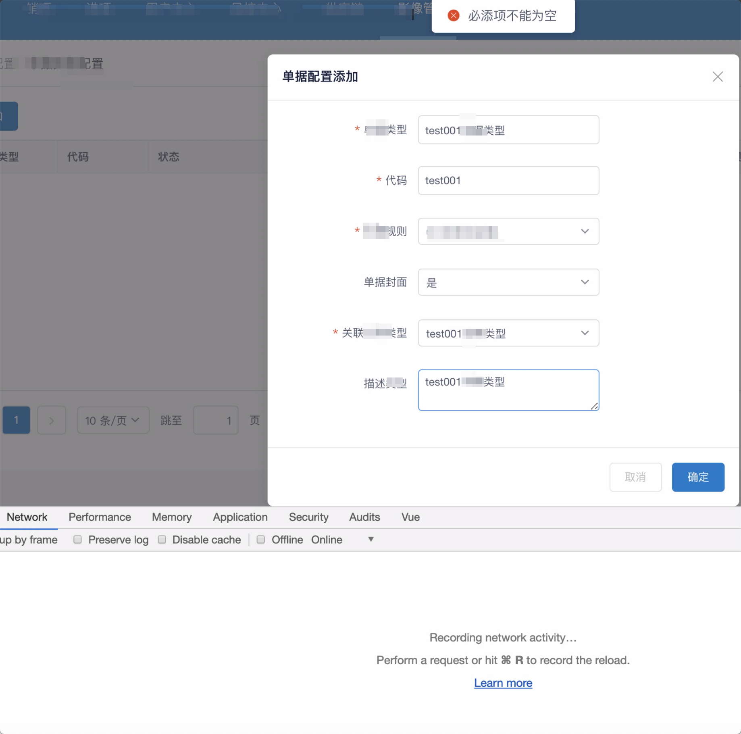This screenshot has height=734, width=741.
Task: Open the 单据封面 dropdown showing 是
Action: coord(508,282)
